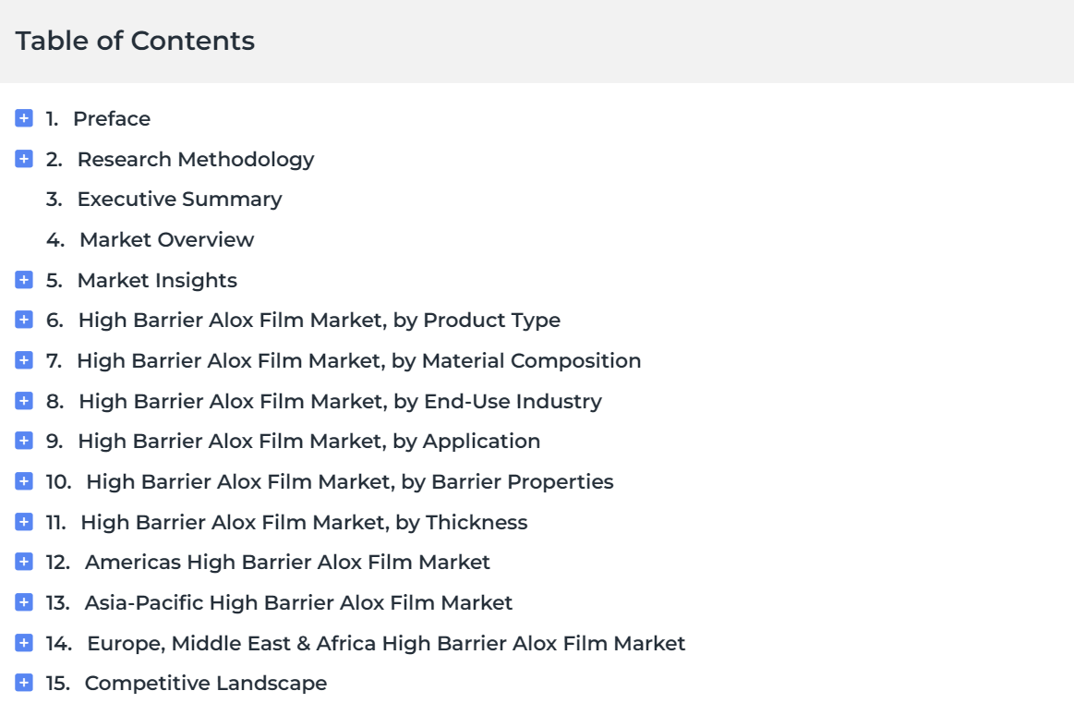Open Executive Summary entry
Viewport: 1074px width, 703px height.
point(179,200)
